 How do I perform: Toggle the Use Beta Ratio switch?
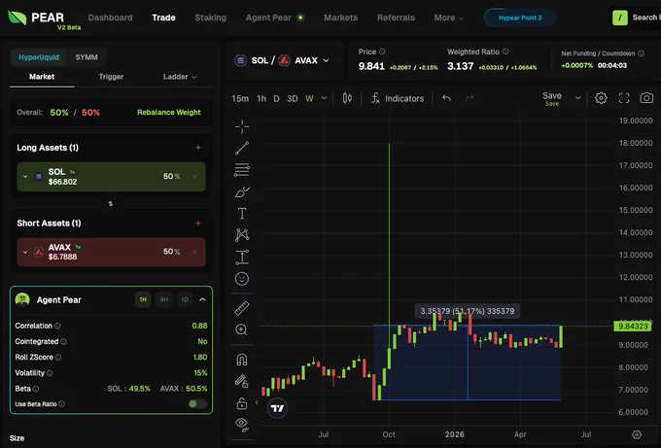197,403
